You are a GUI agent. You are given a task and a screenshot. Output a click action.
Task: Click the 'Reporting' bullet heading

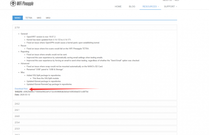[x=25, y=52]
